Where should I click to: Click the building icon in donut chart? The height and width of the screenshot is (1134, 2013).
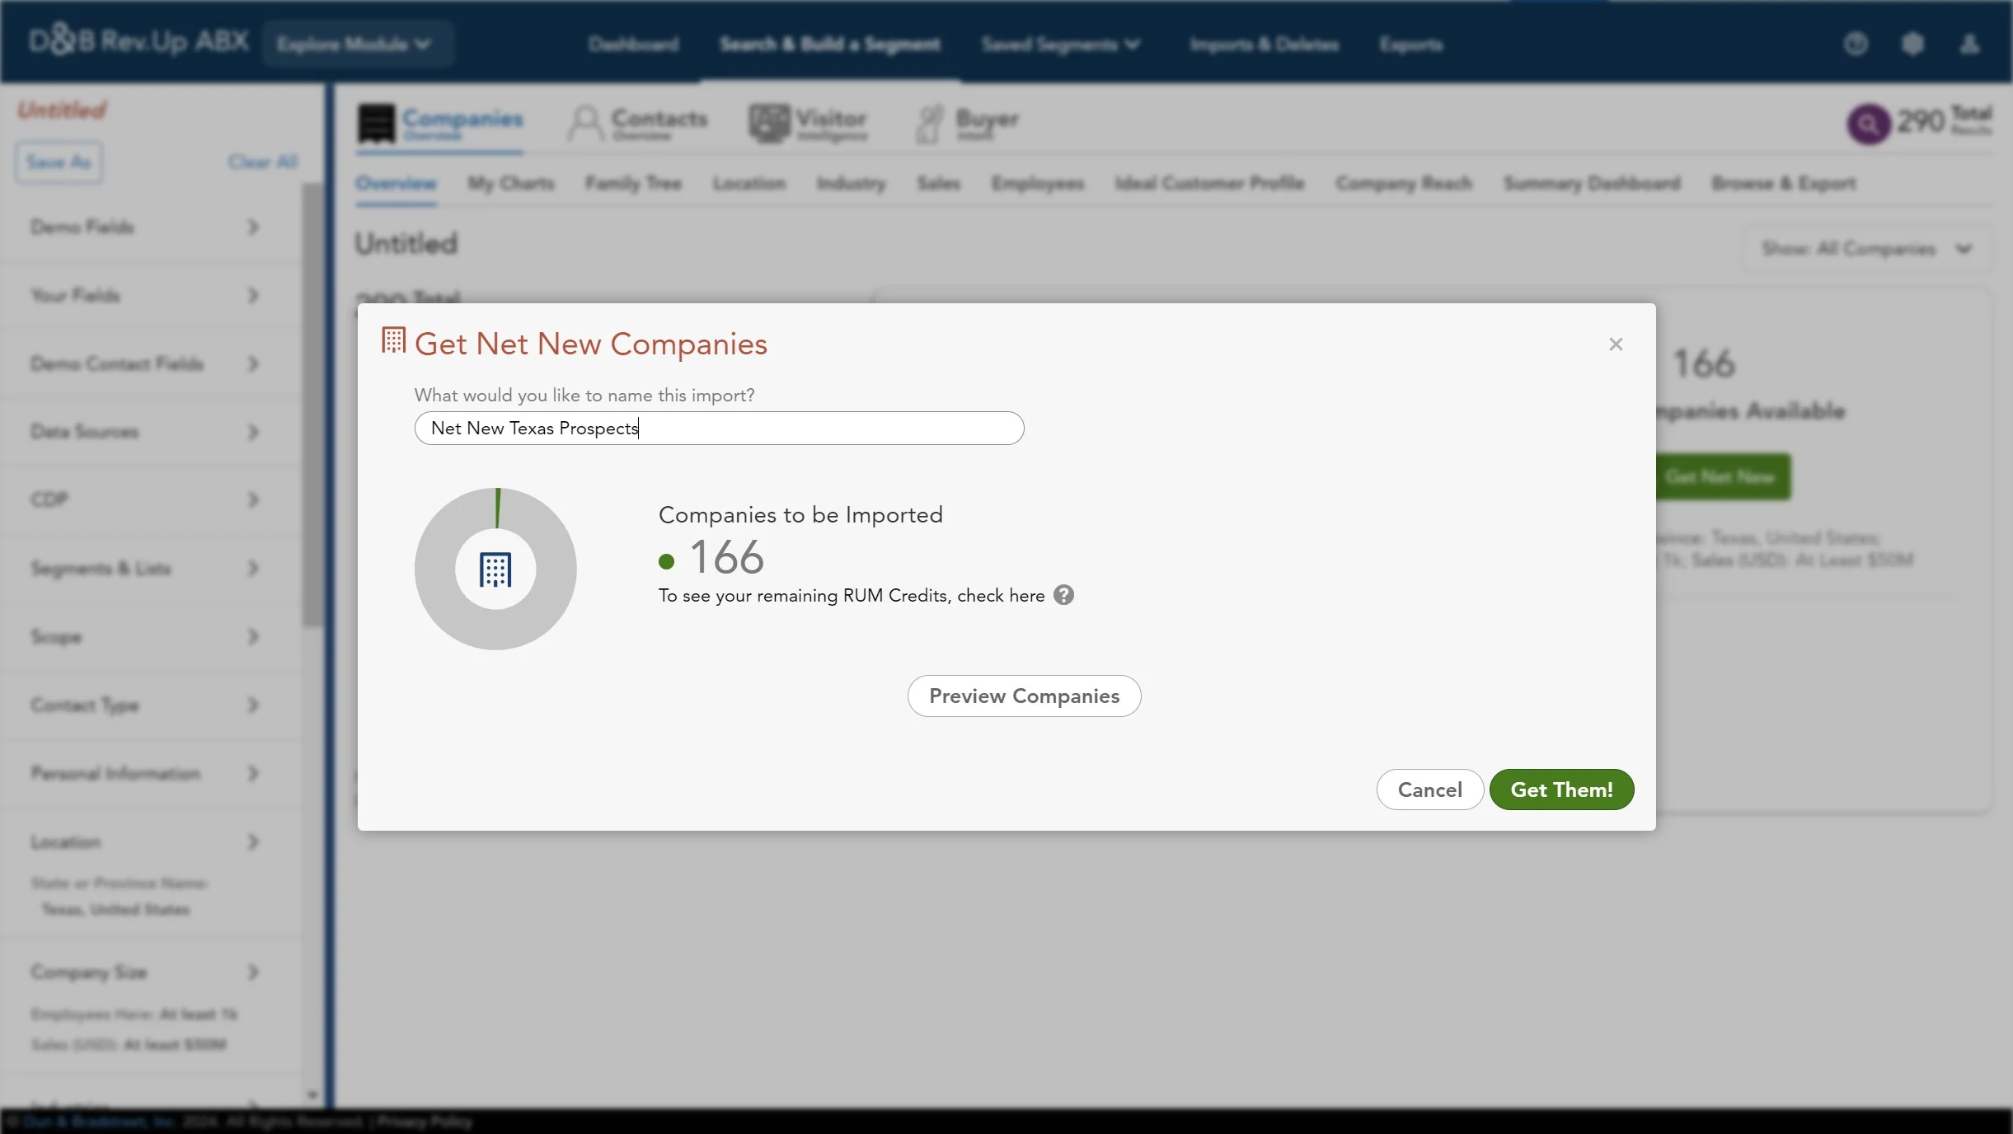(x=495, y=569)
